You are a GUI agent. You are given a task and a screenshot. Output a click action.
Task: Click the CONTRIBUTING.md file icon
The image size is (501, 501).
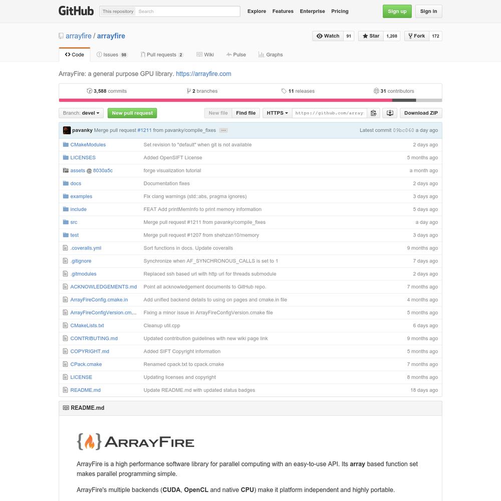[x=66, y=338]
